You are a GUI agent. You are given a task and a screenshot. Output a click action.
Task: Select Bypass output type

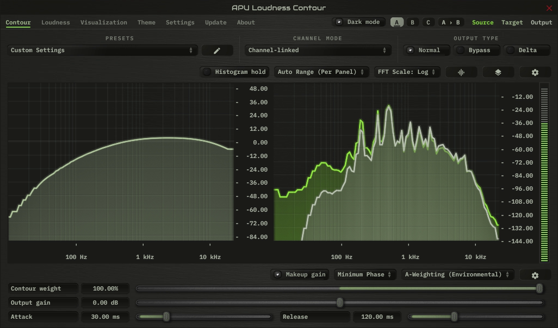[476, 50]
